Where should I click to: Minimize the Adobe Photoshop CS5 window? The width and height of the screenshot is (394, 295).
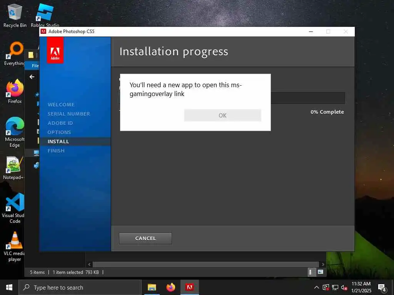point(311,31)
